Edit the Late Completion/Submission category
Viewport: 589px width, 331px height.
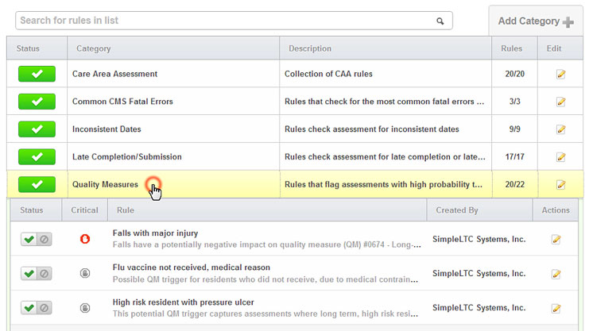coord(561,157)
